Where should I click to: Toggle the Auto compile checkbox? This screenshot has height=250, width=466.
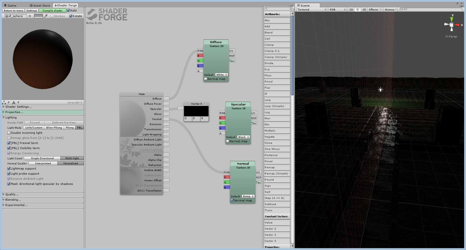(x=68, y=10)
